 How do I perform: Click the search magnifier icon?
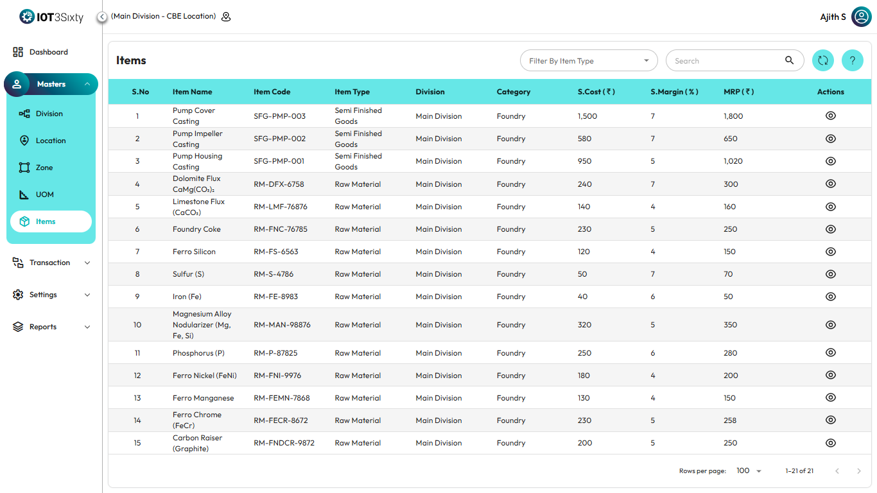(789, 61)
